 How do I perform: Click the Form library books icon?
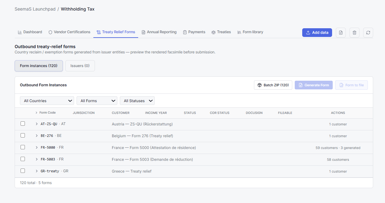point(239,32)
